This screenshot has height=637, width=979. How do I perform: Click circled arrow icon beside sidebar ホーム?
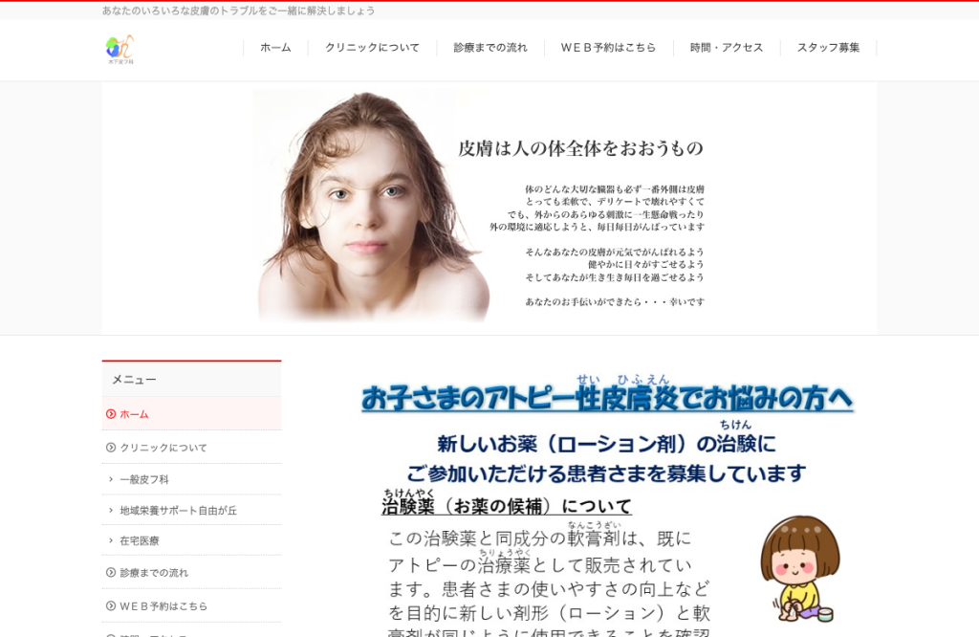click(111, 414)
